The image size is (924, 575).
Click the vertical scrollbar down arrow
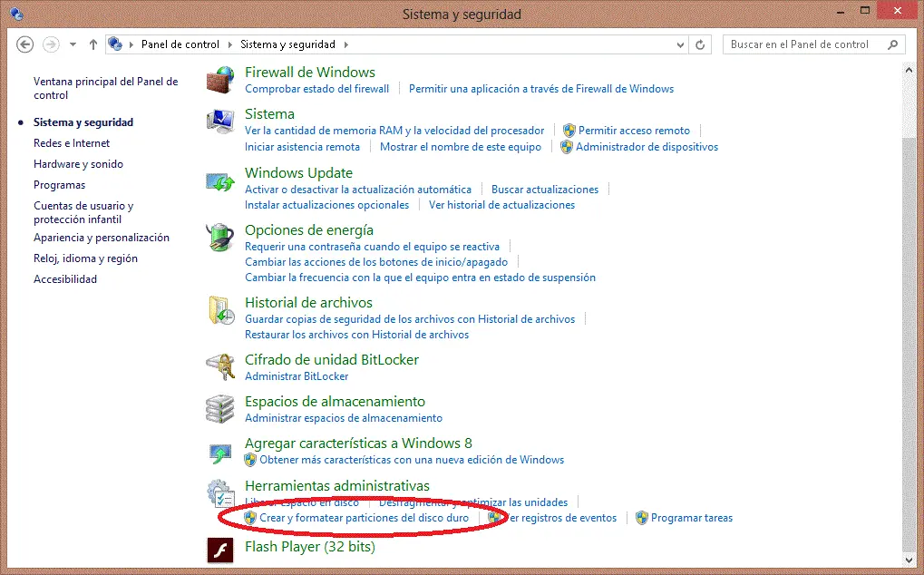pyautogui.click(x=908, y=560)
